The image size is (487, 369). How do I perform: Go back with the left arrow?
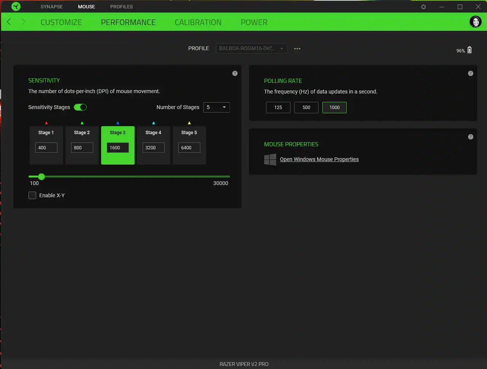pyautogui.click(x=9, y=22)
